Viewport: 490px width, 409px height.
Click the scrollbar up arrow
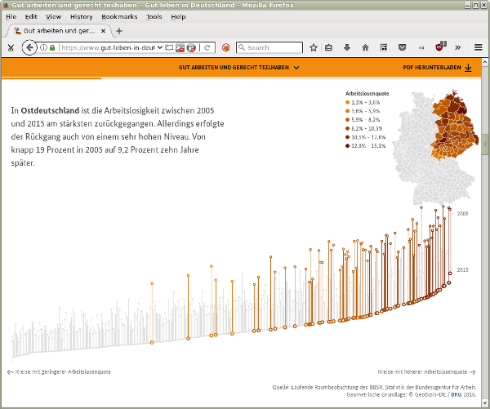(484, 62)
